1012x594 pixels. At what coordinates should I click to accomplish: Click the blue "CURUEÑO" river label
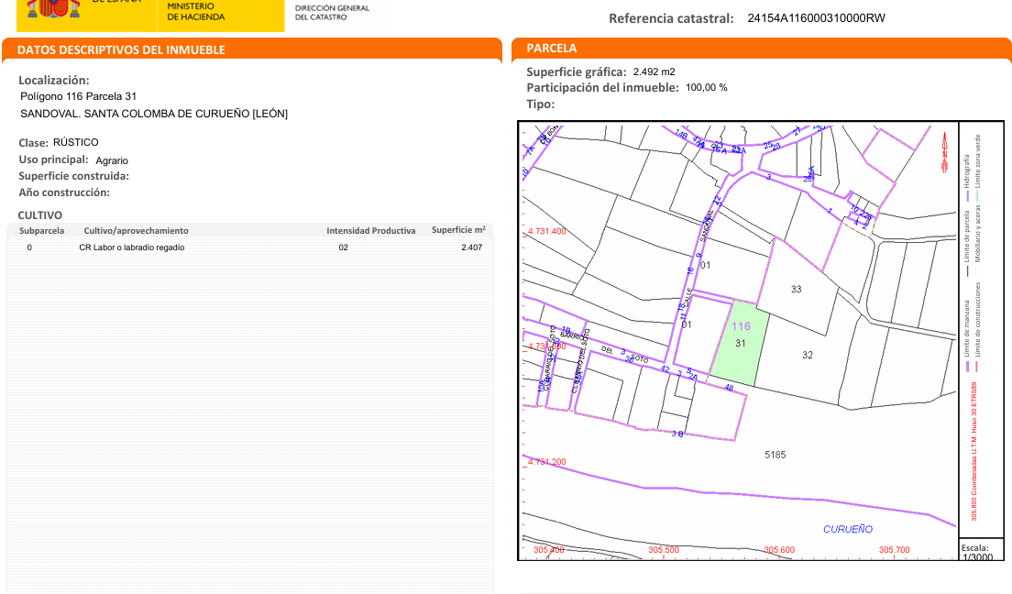click(x=848, y=530)
